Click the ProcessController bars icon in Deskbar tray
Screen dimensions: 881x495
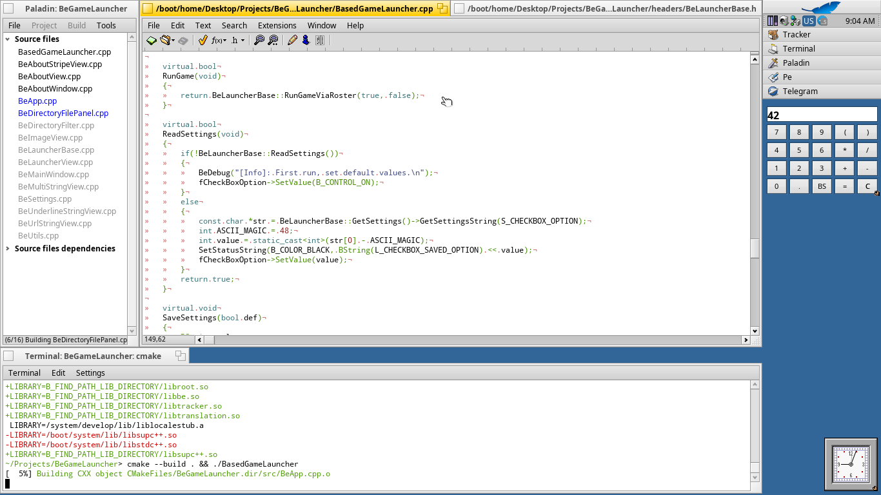(773, 21)
